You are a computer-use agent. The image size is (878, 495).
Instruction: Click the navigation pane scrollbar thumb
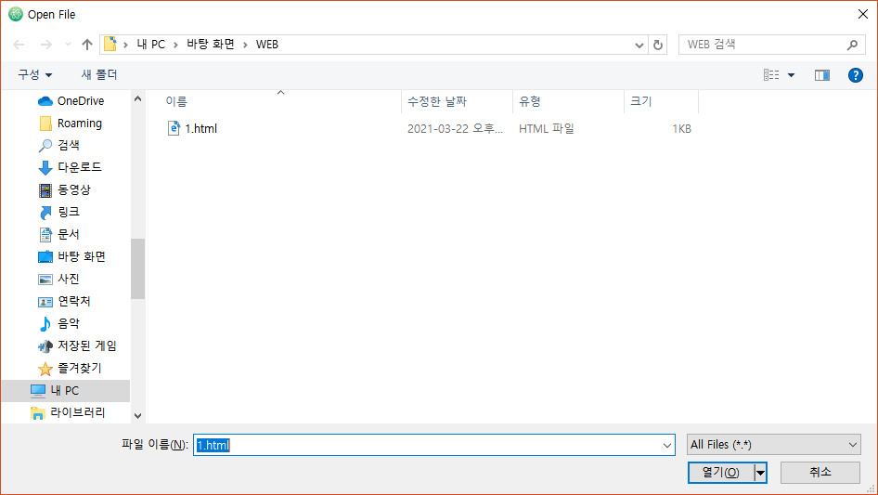[137, 269]
